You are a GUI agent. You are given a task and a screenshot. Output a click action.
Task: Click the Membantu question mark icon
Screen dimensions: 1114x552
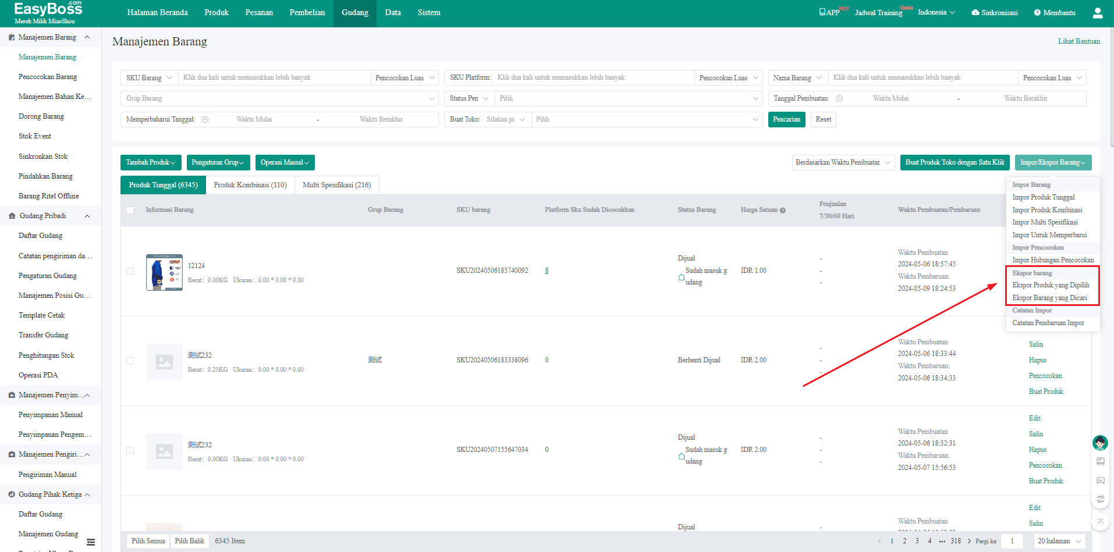point(1037,13)
